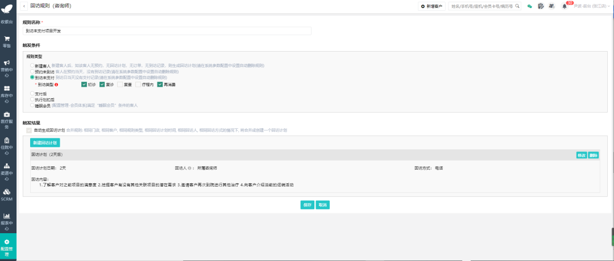Select the 预约未到访 rule type radio
614x261 pixels.
click(x=32, y=71)
